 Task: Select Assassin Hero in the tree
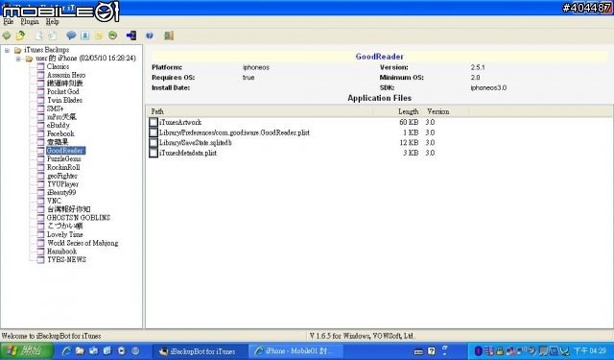pos(66,75)
